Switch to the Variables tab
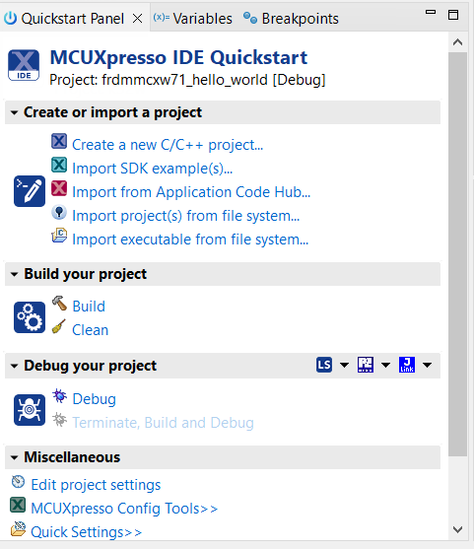Viewport: 474px width, 549px height. (x=193, y=18)
